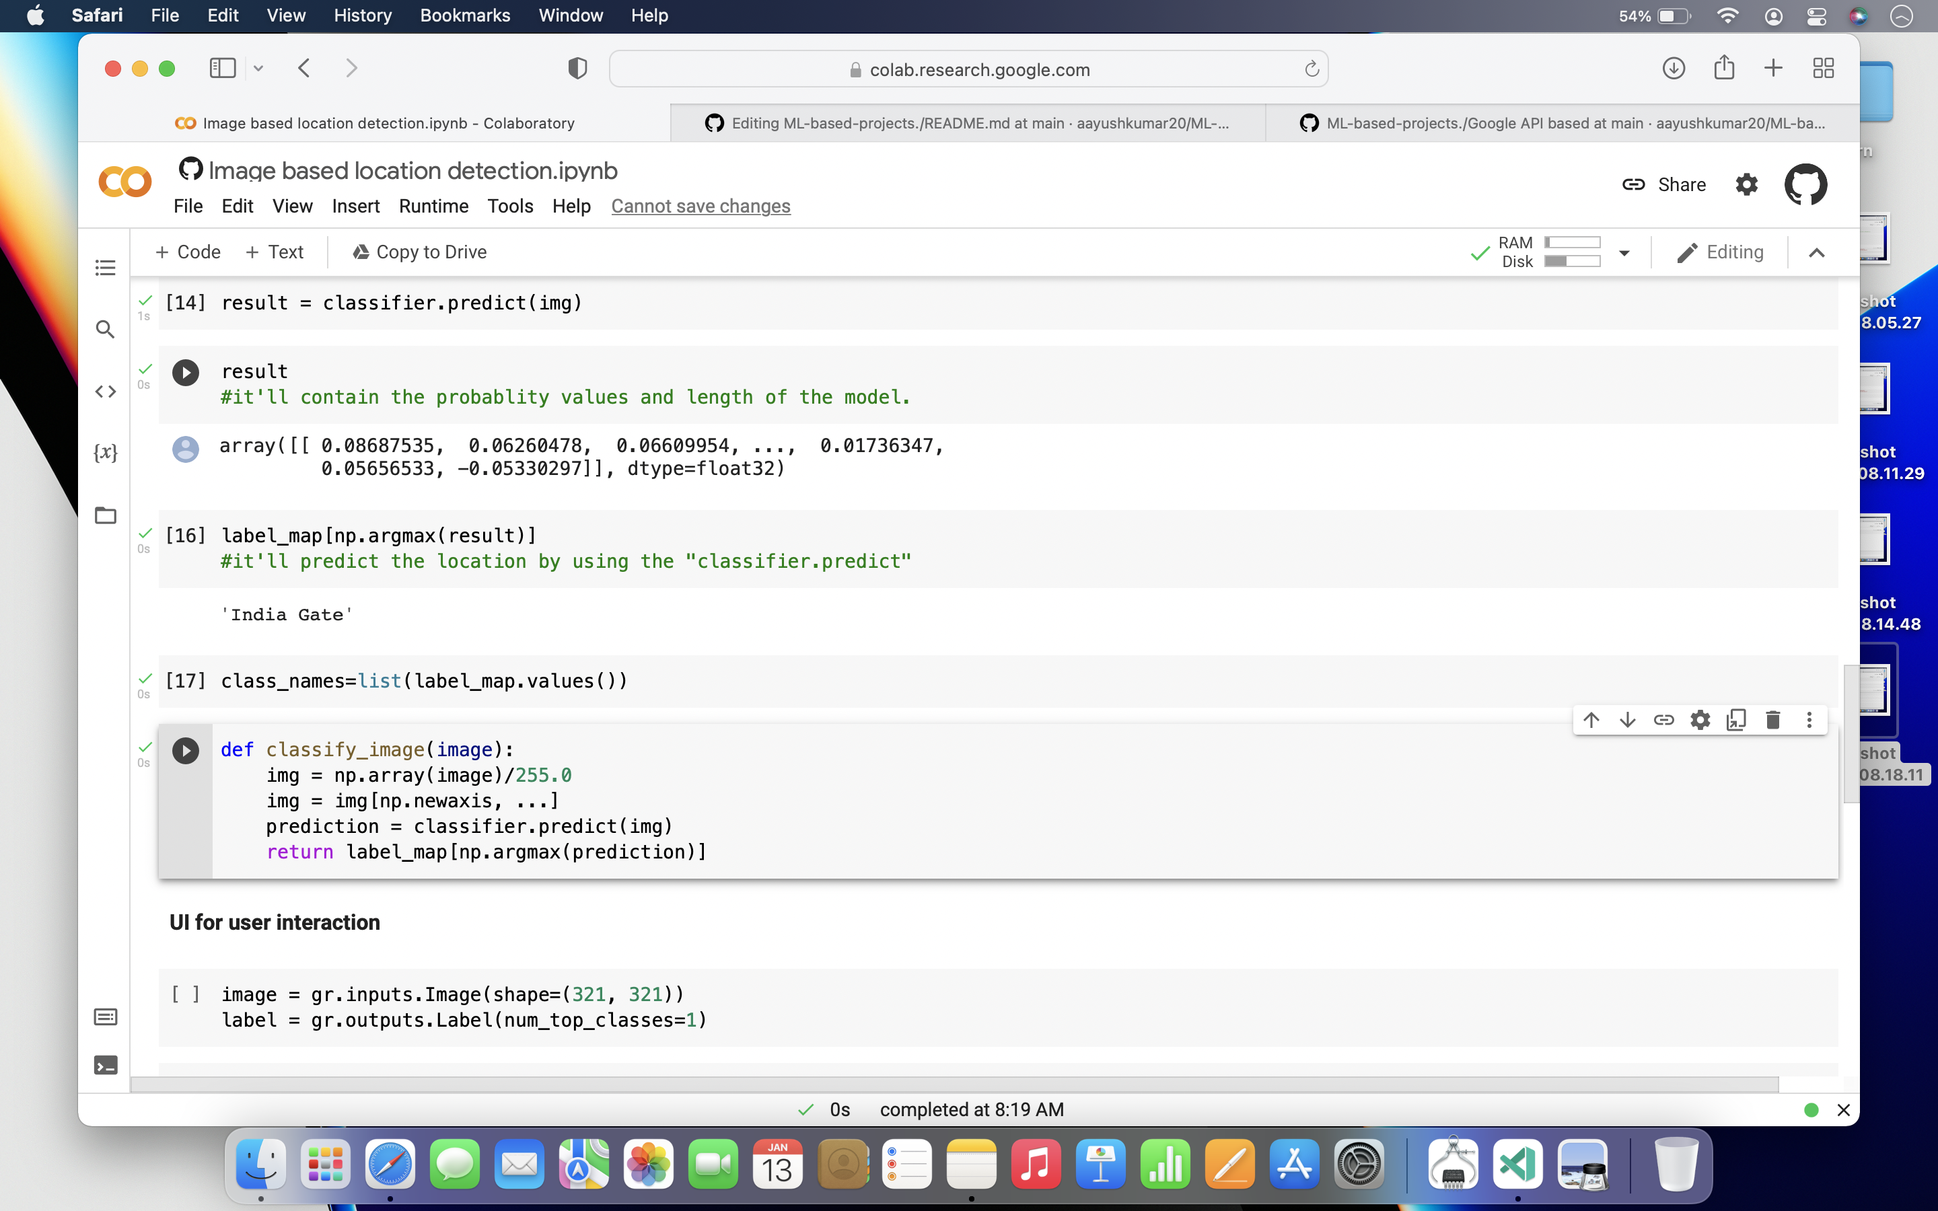
Task: Open cell editor settings gear icon
Action: point(1700,720)
